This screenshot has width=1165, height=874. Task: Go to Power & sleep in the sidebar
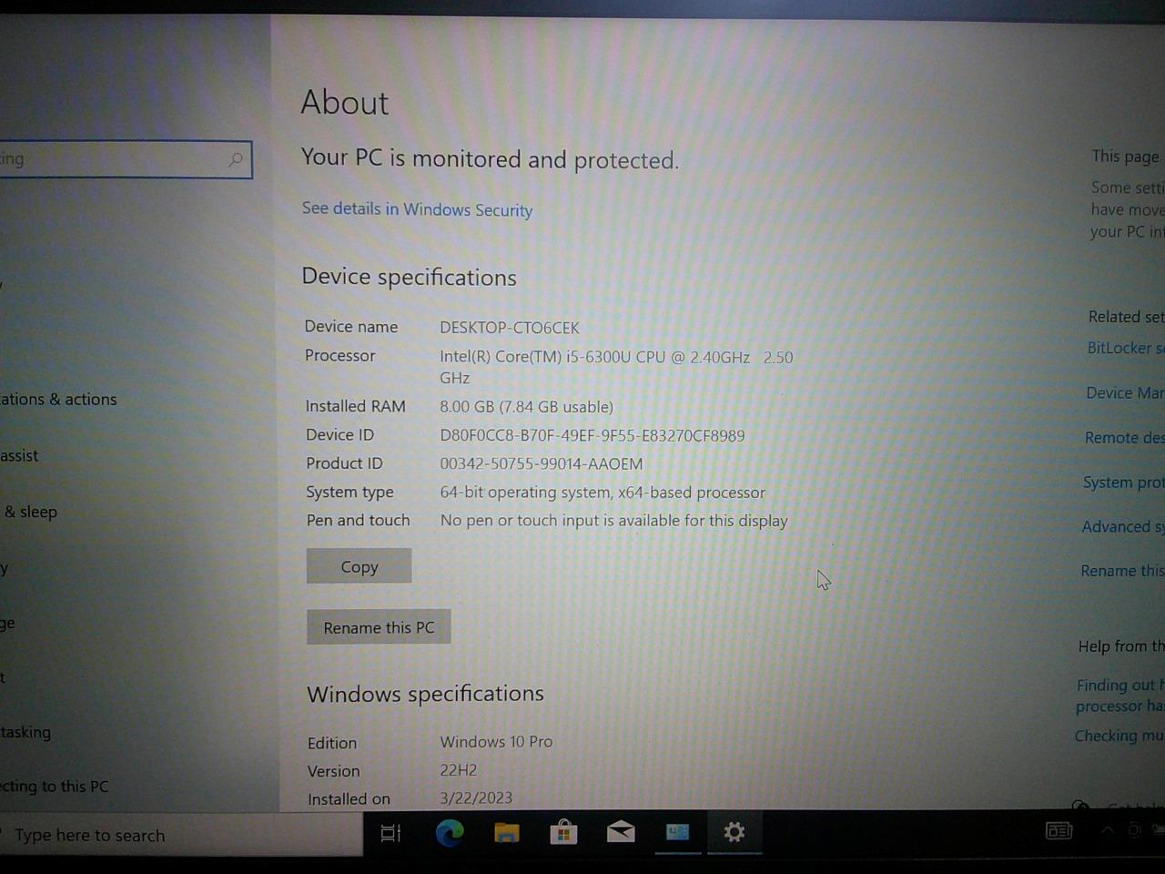pos(29,512)
